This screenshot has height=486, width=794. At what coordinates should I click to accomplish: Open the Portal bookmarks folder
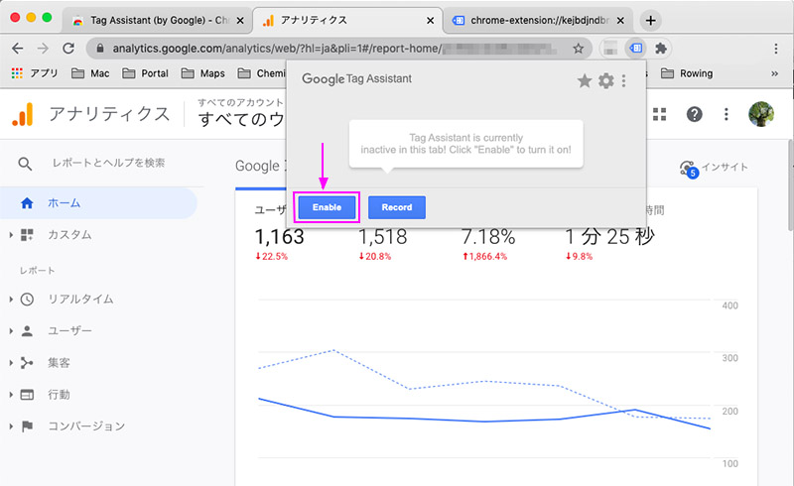[145, 73]
